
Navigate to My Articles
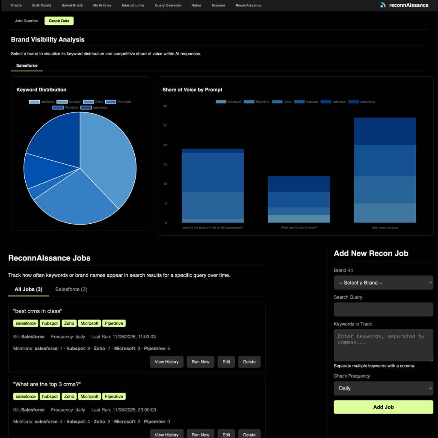tap(102, 5)
